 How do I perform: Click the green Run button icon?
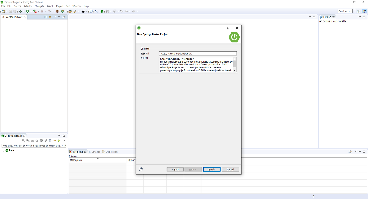[x=28, y=11]
